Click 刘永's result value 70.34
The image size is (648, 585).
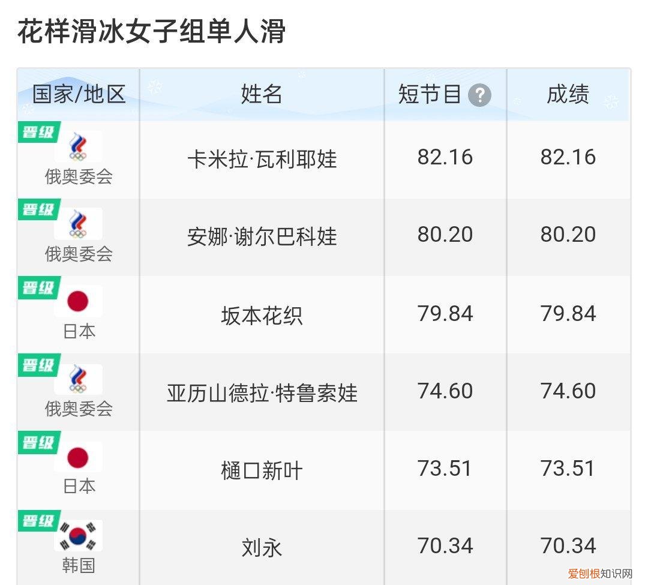568,545
